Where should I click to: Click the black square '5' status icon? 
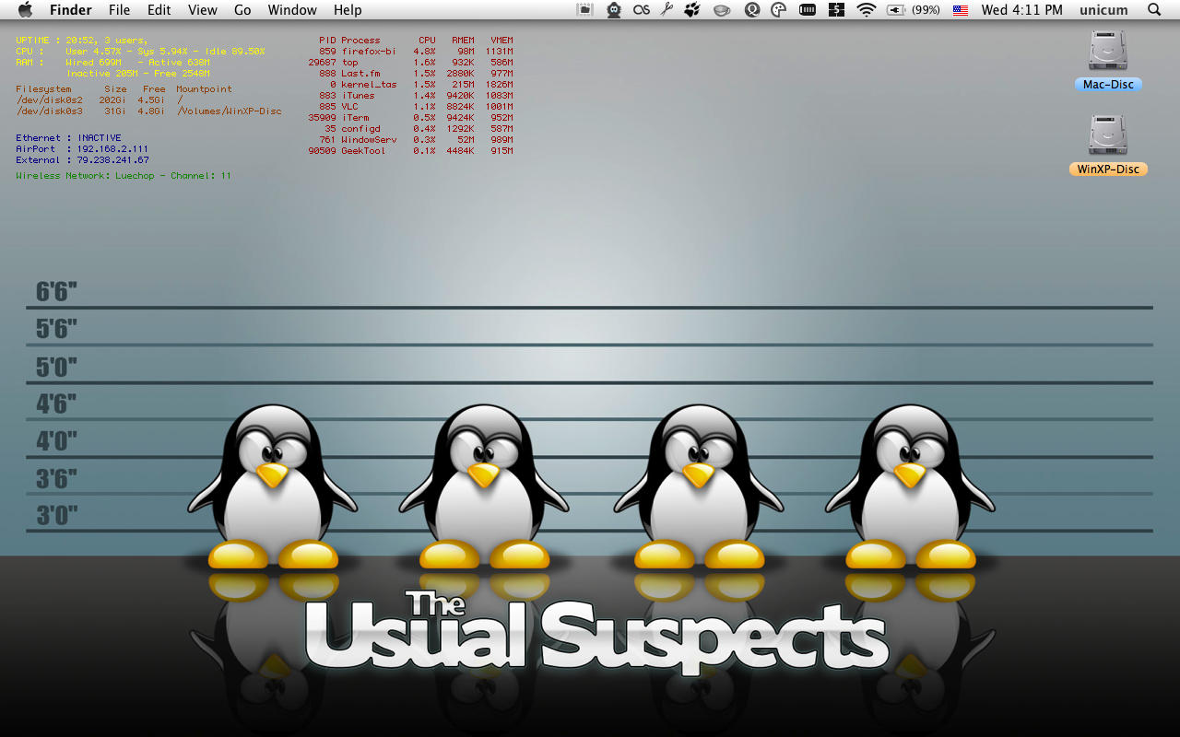click(x=836, y=10)
